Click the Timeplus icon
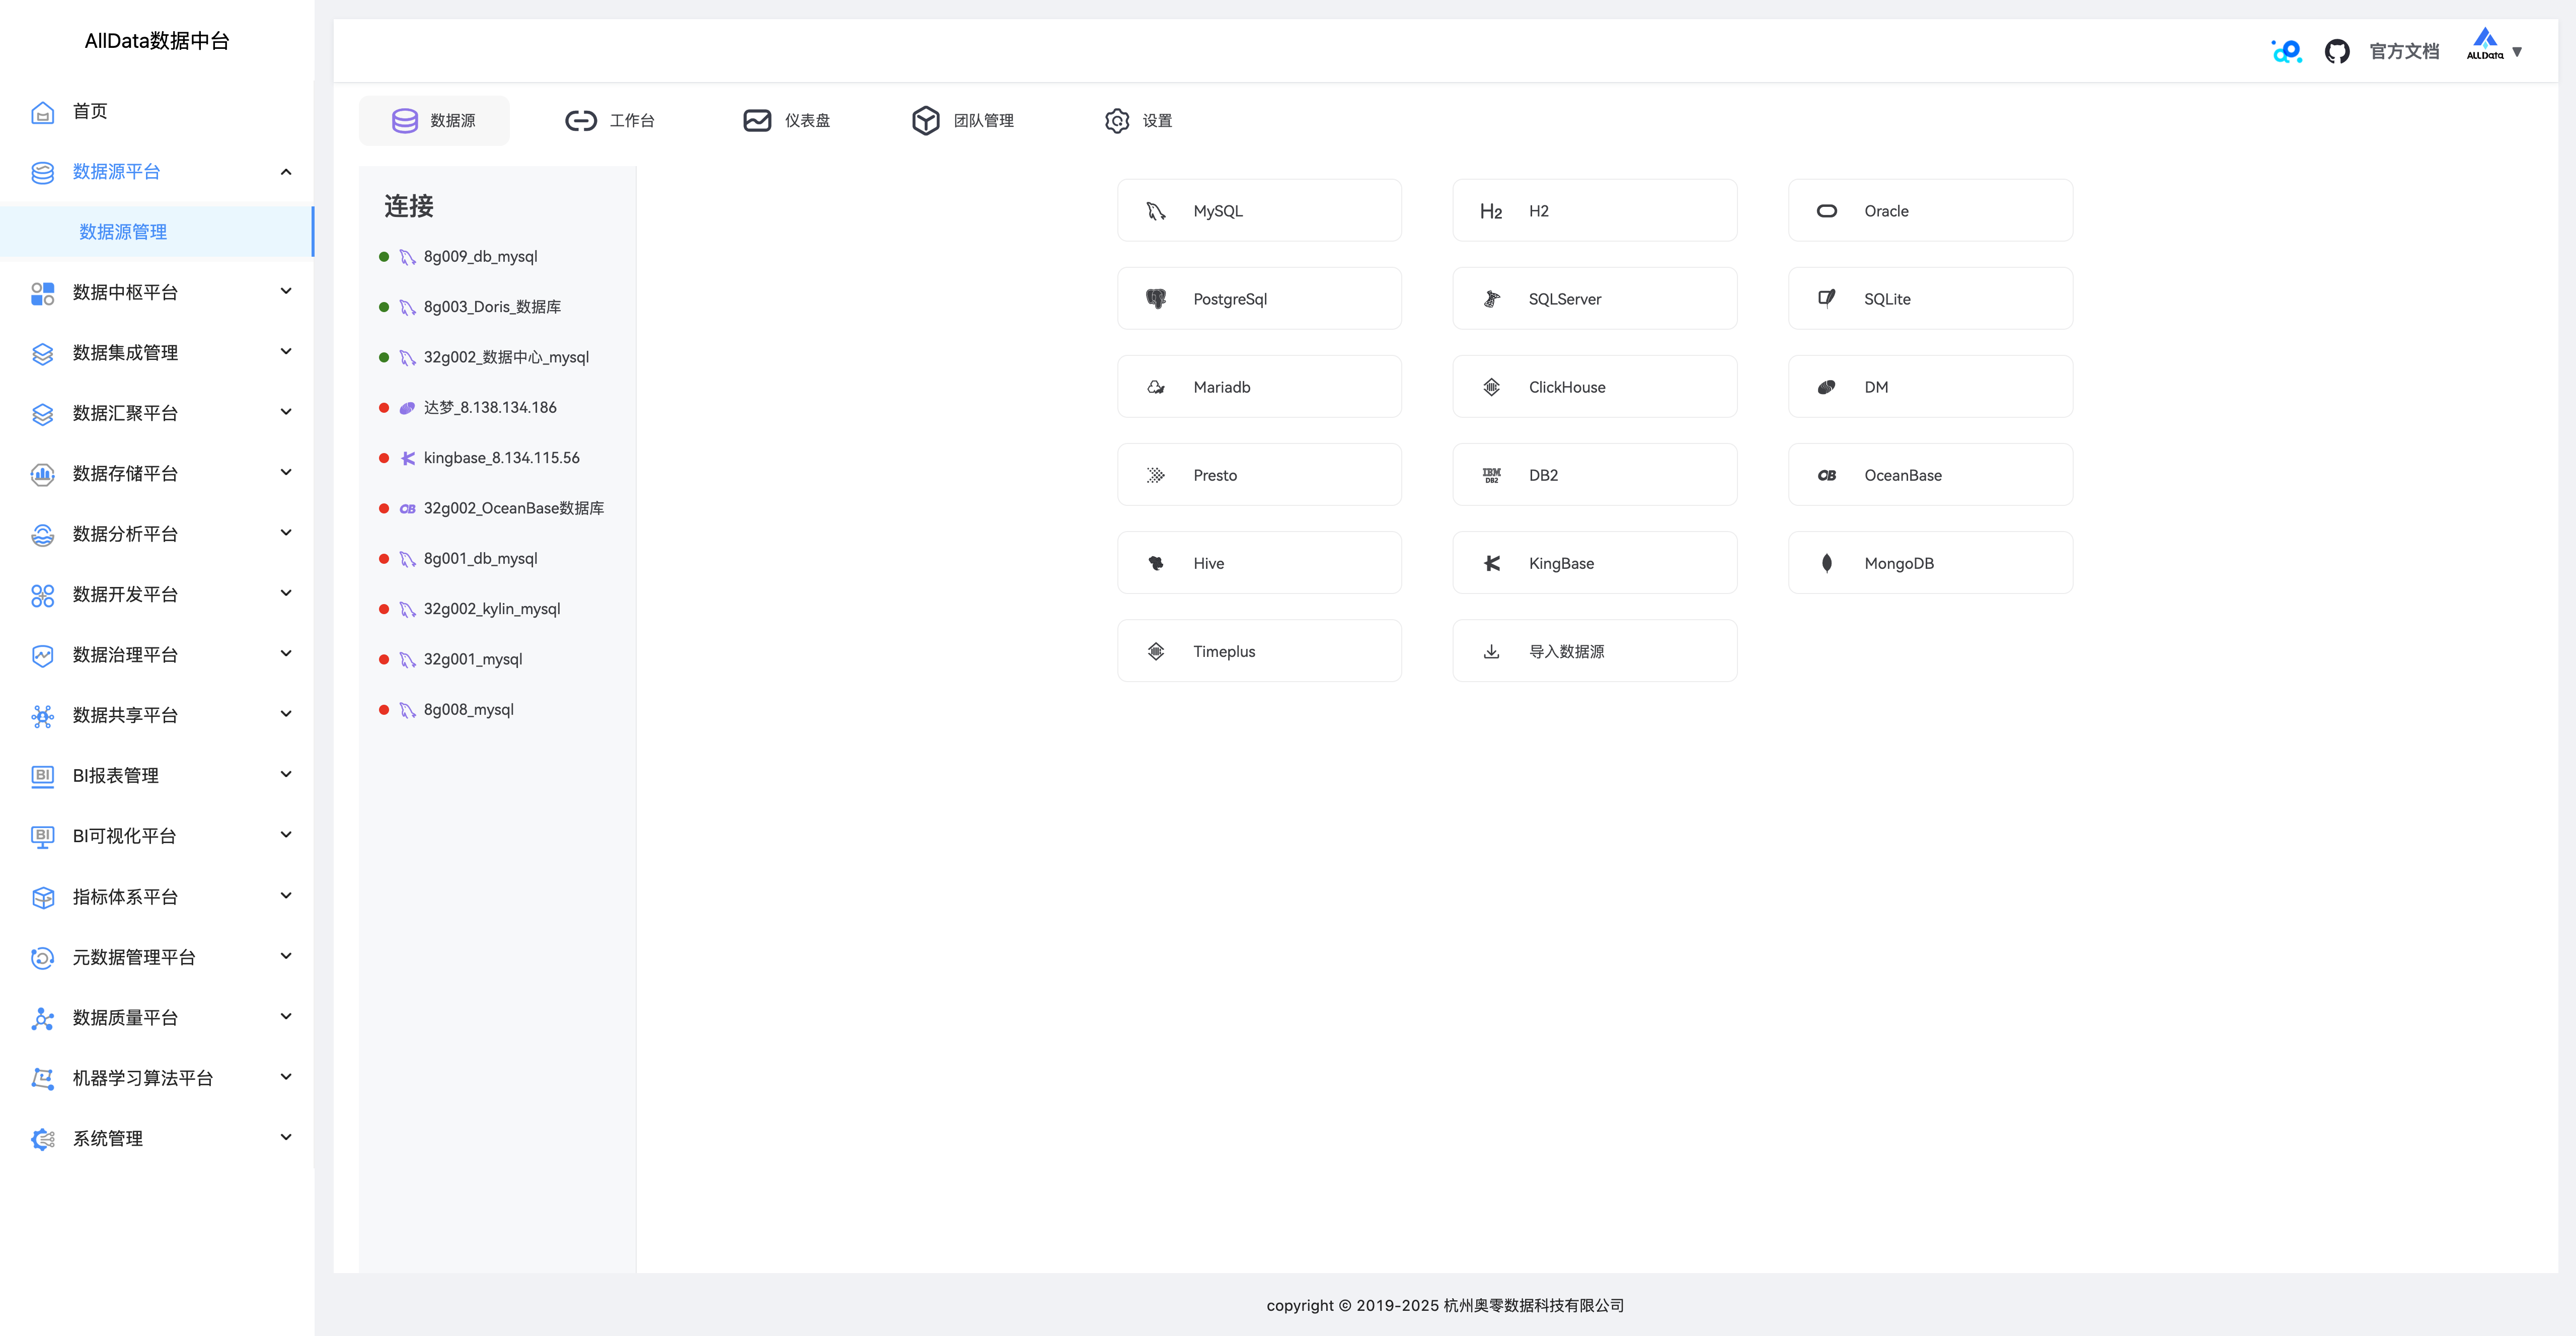The height and width of the screenshot is (1336, 2576). 1155,651
